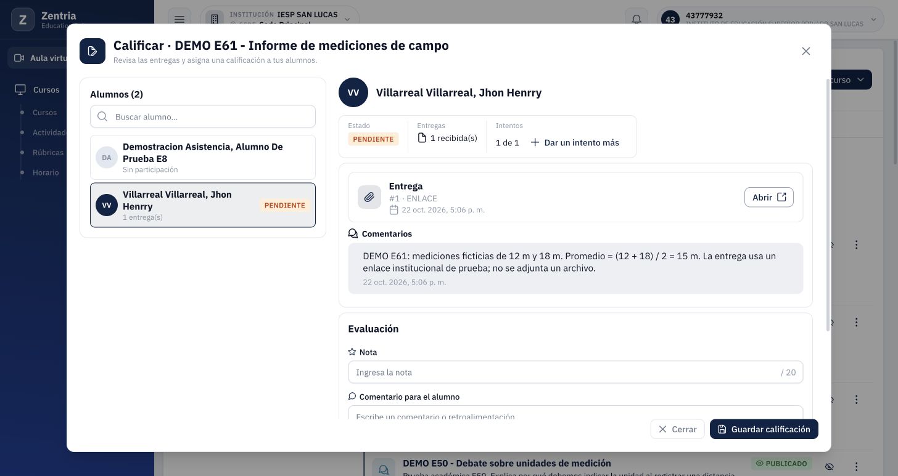Viewport: 898px width, 476px height.
Task: Toggle visibility of the DEMO E50 activity
Action: click(830, 466)
